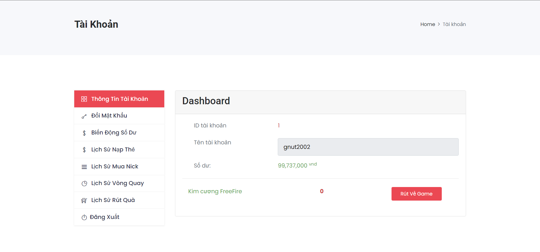Click the balance value 99,737,000 vnd
Viewport: 540px width, 252px height.
[x=297, y=165]
